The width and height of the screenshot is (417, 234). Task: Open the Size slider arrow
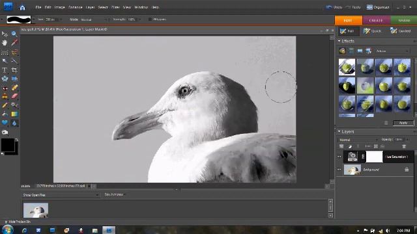tap(61, 19)
